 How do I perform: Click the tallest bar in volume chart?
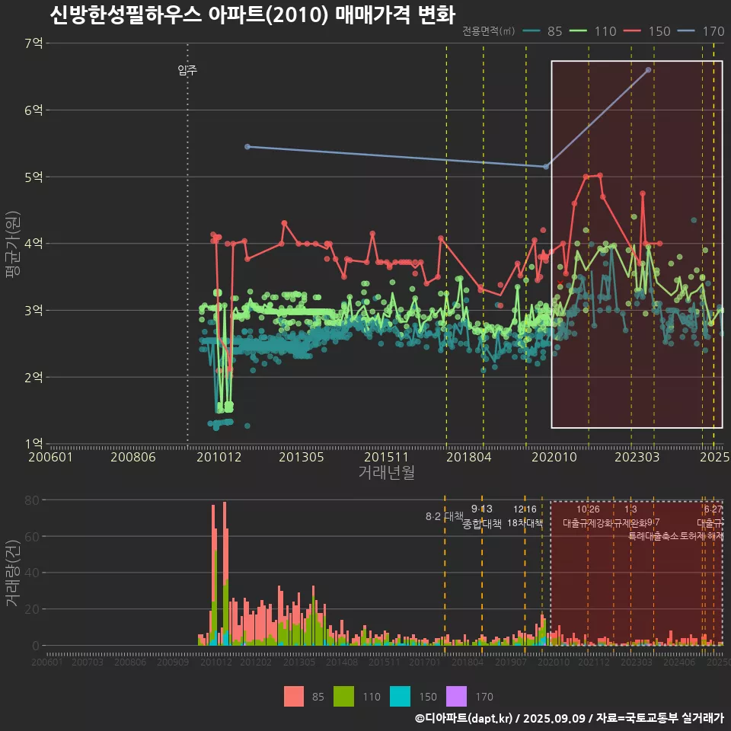click(x=225, y=573)
